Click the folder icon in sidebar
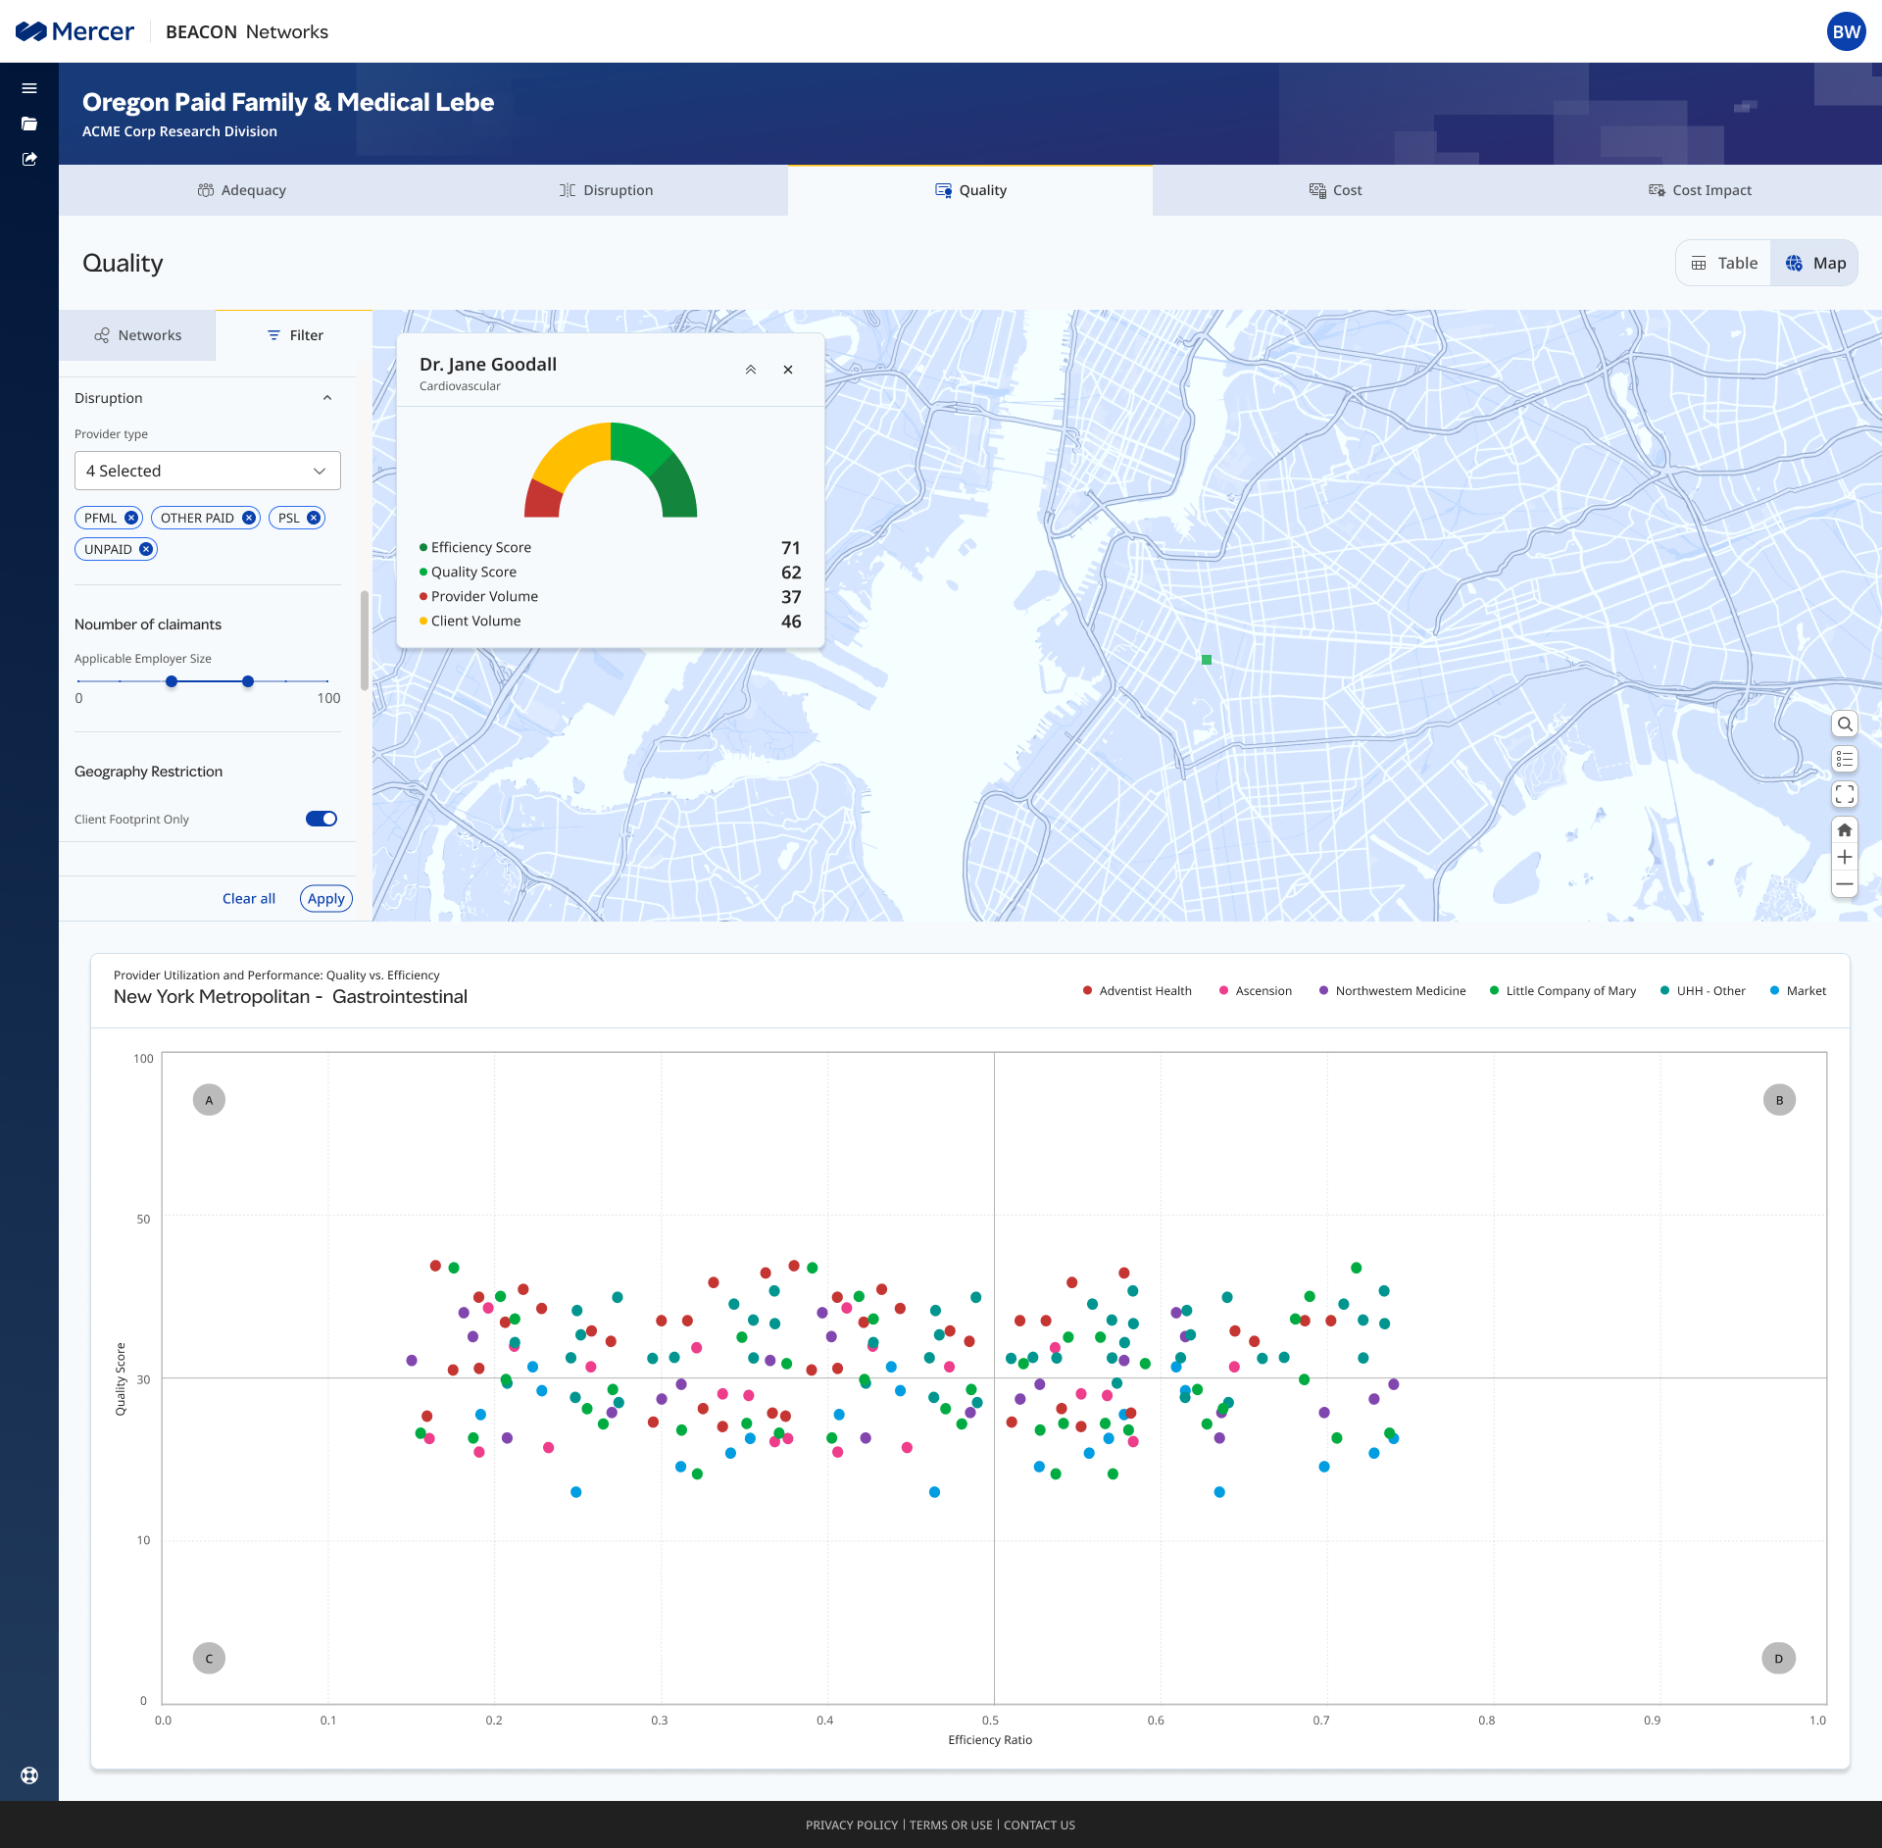Viewport: 1882px width, 1848px height. click(29, 124)
